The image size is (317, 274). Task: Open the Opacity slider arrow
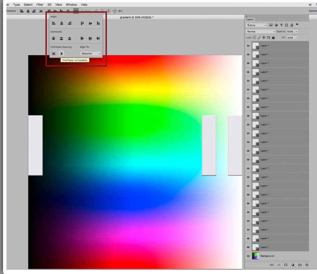pos(296,32)
